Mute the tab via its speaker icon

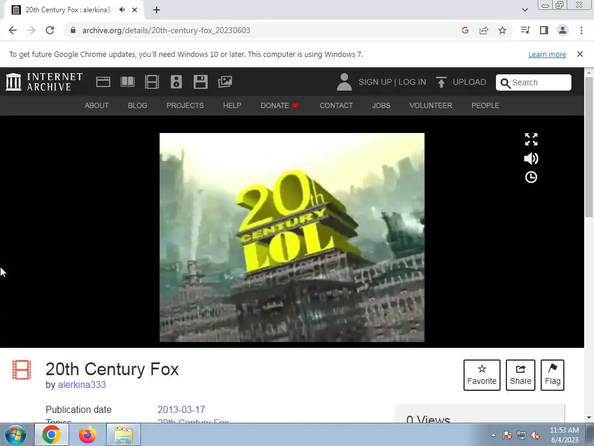click(x=122, y=10)
